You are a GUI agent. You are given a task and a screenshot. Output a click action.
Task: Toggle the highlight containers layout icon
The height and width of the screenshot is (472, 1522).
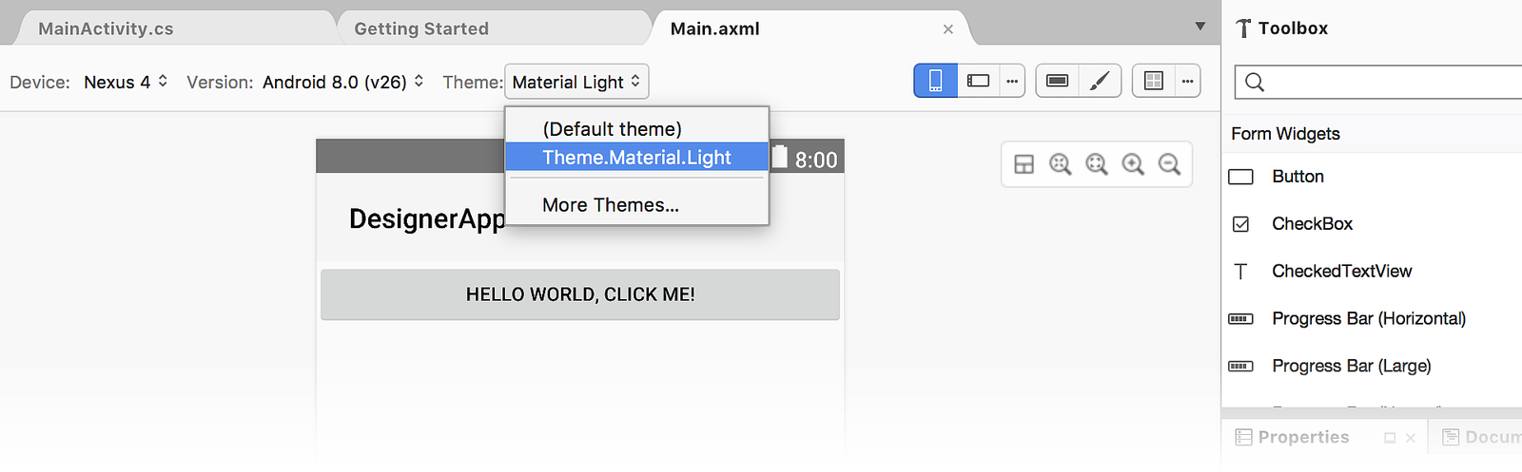pos(1024,164)
